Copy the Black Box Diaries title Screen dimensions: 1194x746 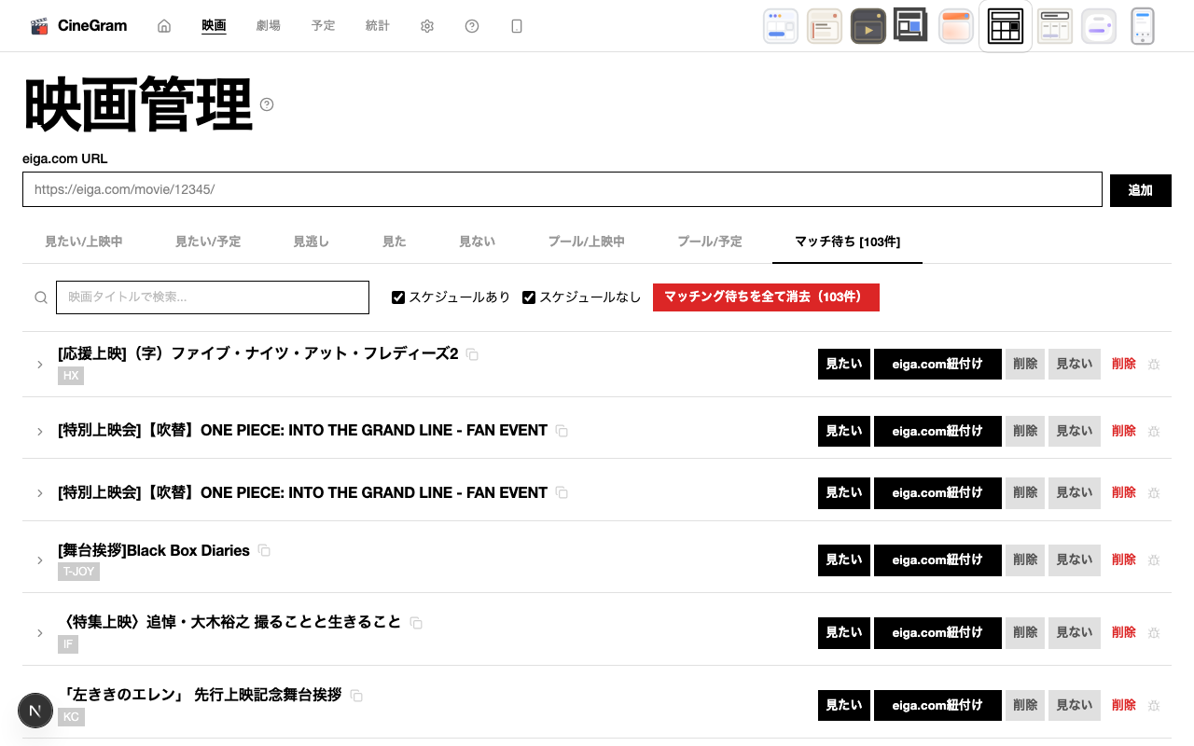(264, 551)
